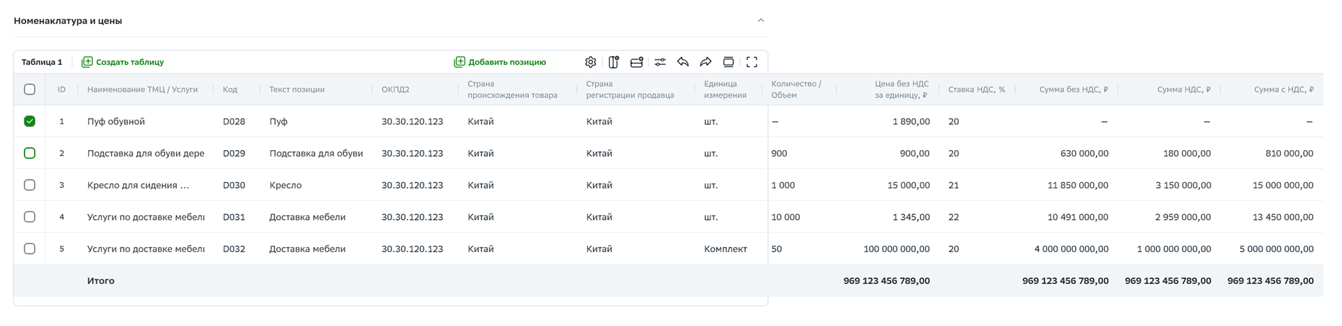
Task: Toggle the select-all header checkbox
Action: click(x=29, y=89)
